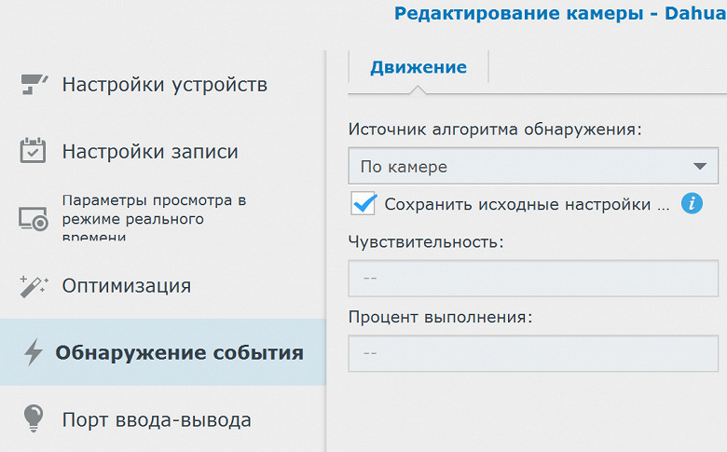Click the calendar icon beside Настройки записи
Screen dimensions: 727x452
pos(34,151)
